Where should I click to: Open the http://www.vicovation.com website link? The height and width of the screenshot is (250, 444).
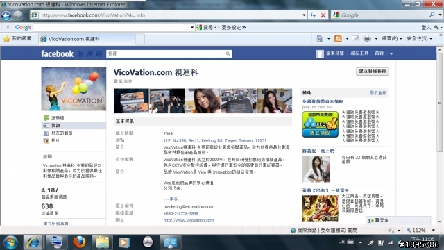pos(188,220)
